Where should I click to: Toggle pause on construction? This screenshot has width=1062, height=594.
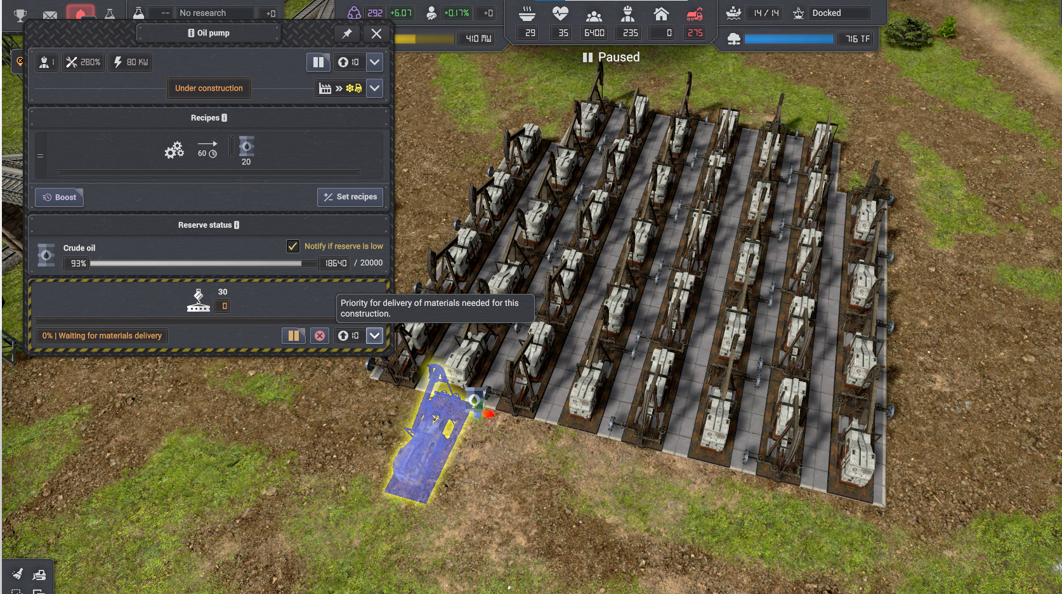293,336
